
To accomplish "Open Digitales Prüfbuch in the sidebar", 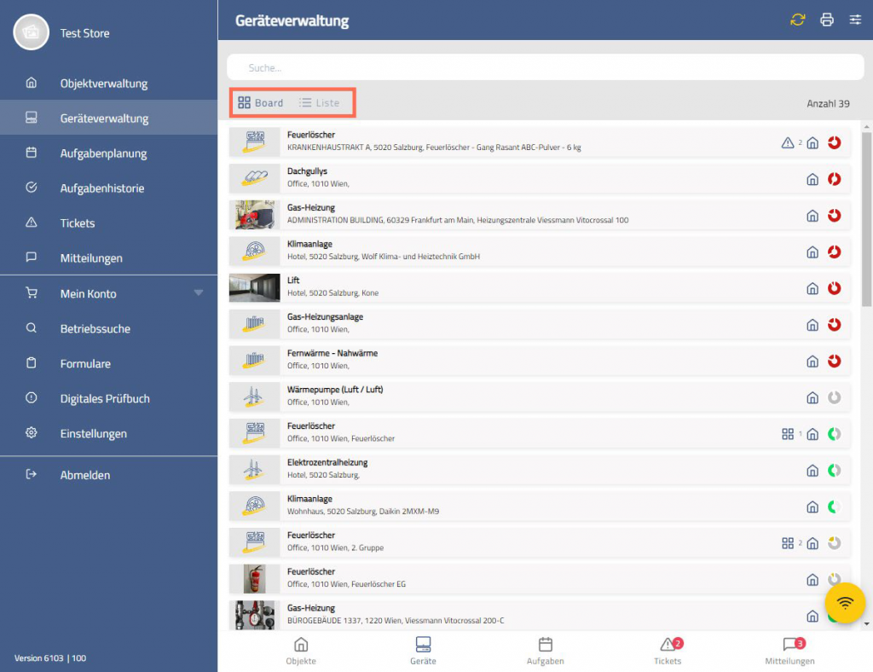I will coord(105,398).
